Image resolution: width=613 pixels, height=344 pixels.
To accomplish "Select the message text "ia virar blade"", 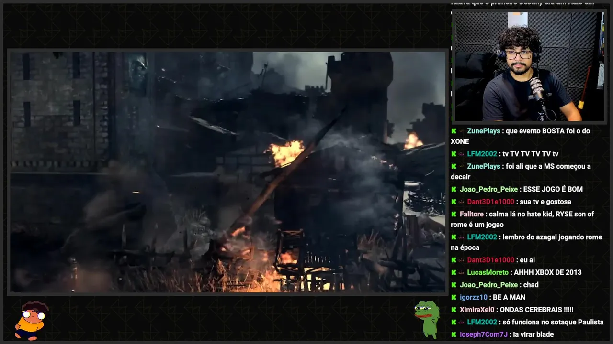I will click(533, 334).
